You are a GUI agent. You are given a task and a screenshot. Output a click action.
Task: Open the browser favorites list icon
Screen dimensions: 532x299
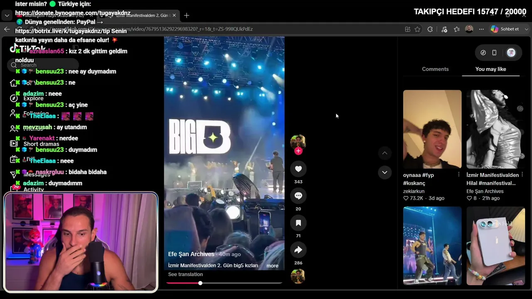point(457,29)
